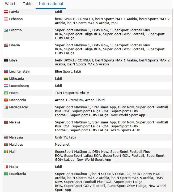Screen dimensions: 174x192
Task: Click the Latvia flag icon
Action: tap(6, 12)
